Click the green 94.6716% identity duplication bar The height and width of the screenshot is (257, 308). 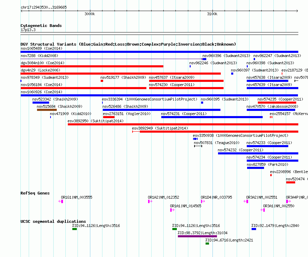click(x=207, y=244)
